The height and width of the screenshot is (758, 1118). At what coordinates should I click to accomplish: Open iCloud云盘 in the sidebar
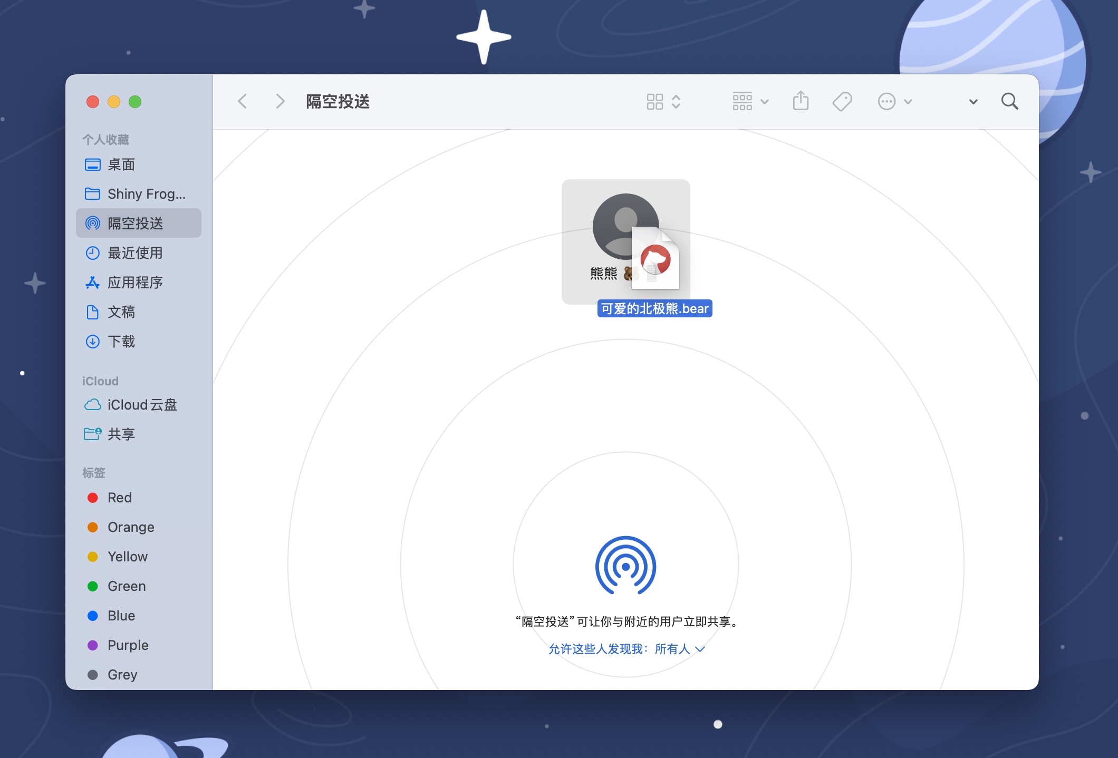coord(141,405)
